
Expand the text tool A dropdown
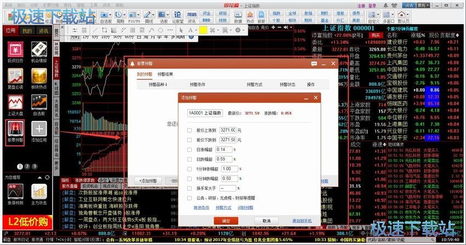(196, 30)
